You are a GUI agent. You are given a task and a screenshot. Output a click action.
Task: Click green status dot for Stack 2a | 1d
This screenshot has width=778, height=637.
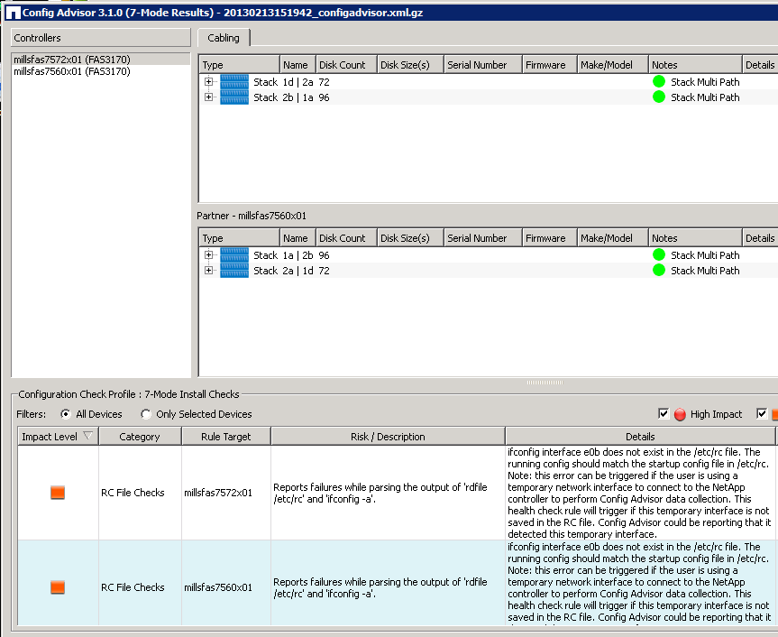(659, 270)
